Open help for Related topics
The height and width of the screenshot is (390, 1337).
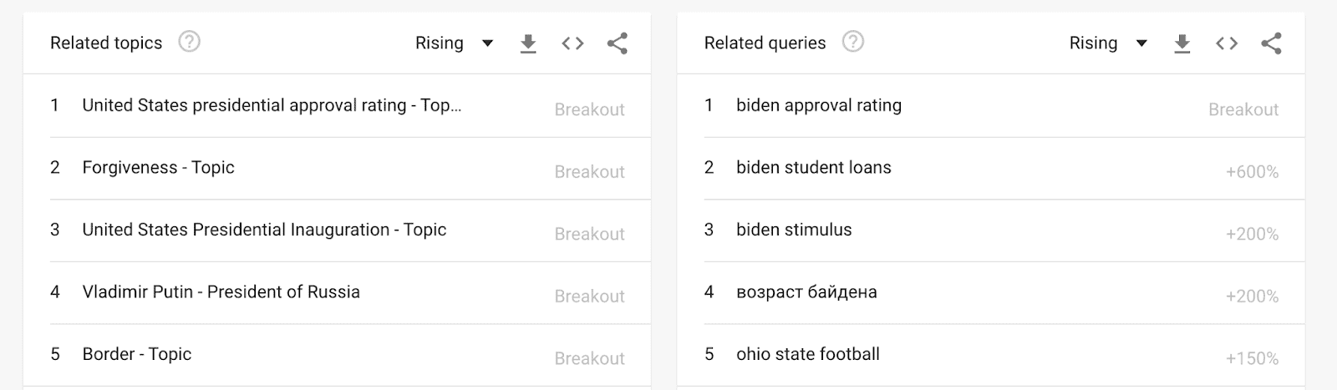tap(190, 42)
